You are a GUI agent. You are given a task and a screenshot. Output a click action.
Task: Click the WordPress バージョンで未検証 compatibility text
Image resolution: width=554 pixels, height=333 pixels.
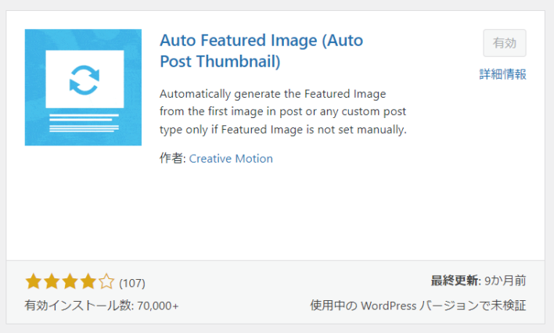[418, 306]
